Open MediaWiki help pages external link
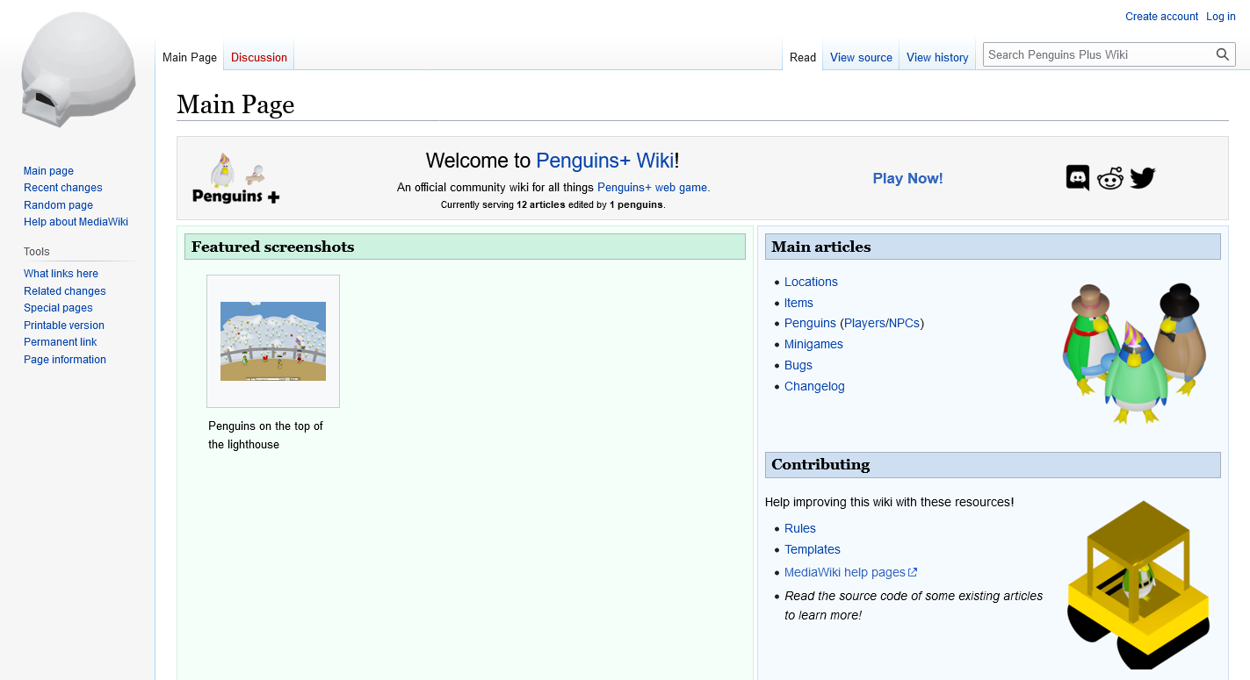Image resolution: width=1250 pixels, height=680 pixels. click(845, 573)
